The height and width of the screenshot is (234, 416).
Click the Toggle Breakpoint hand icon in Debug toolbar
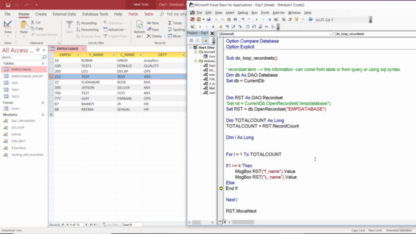click(x=221, y=27)
